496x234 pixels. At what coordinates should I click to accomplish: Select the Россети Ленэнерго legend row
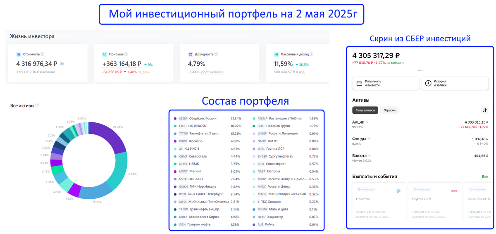(x=286, y=134)
